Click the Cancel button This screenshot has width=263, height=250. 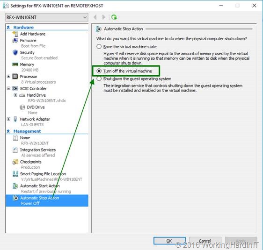pos(205,241)
